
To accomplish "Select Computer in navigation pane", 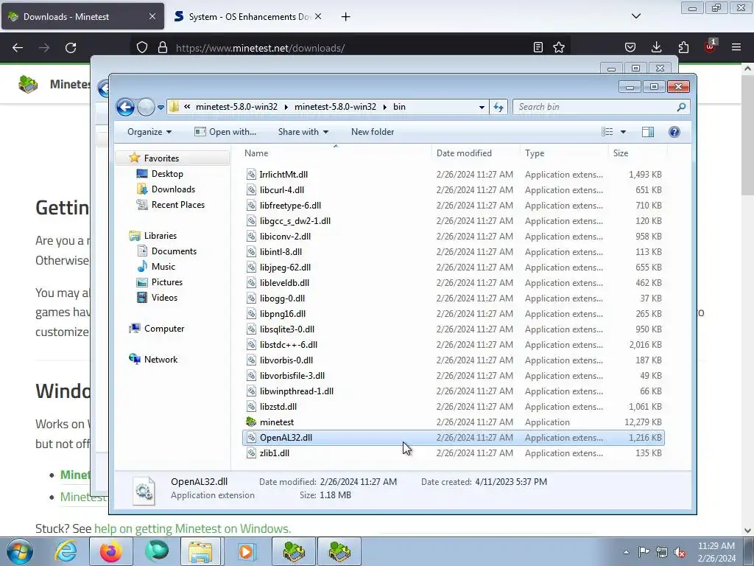I will 164,329.
